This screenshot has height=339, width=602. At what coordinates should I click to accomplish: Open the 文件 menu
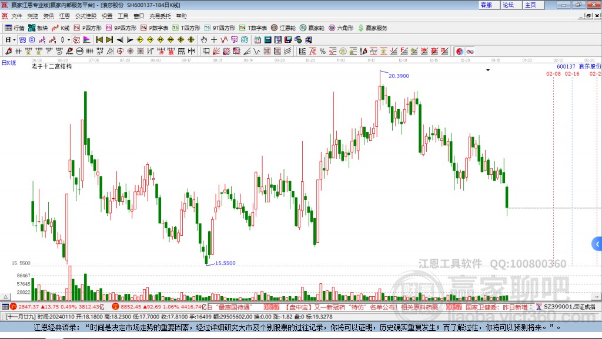pos(16,16)
